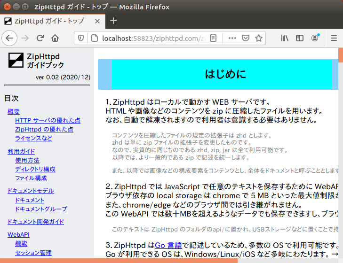343x263 pixels.
Task: Minimize the Firefox window
Action: pos(16,7)
